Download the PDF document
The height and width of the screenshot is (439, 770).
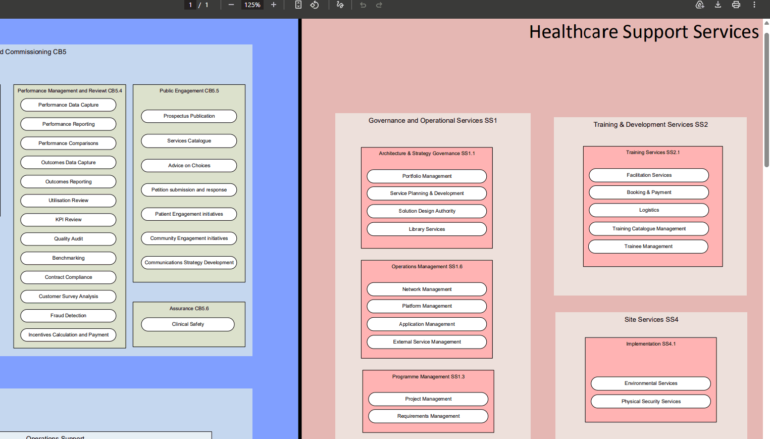click(717, 5)
